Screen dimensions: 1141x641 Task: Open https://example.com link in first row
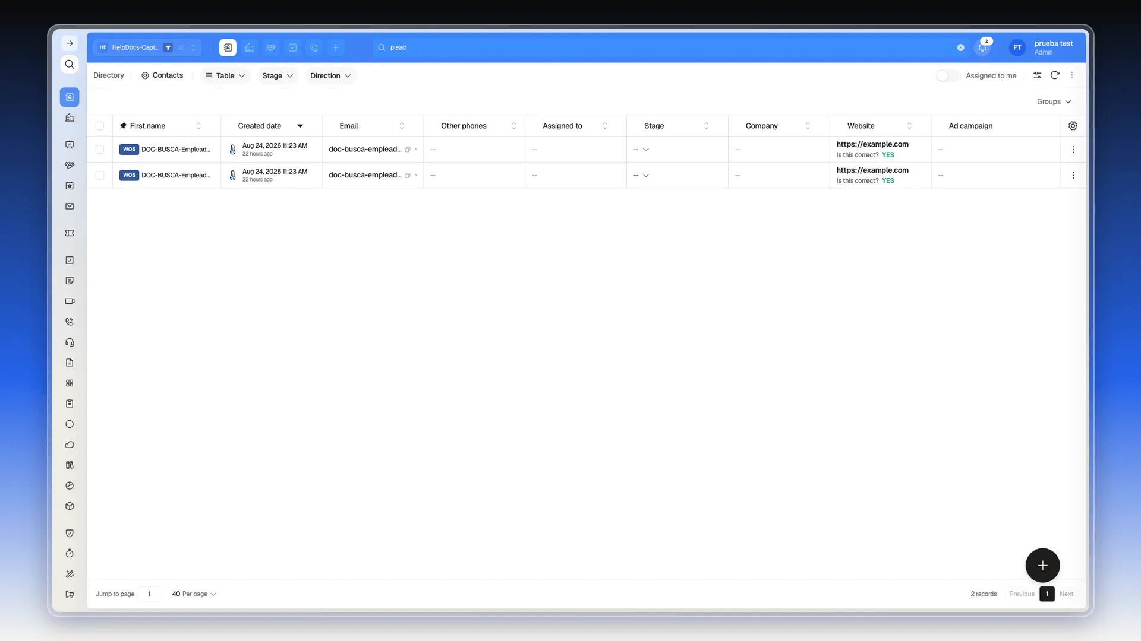(x=872, y=144)
